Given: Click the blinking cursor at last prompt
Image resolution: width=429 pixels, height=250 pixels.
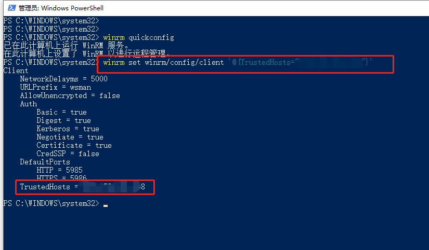Looking at the screenshot, I should [106, 206].
